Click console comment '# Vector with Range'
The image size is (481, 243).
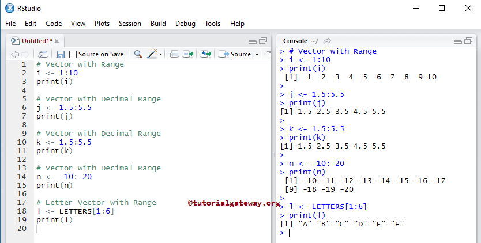pos(333,51)
